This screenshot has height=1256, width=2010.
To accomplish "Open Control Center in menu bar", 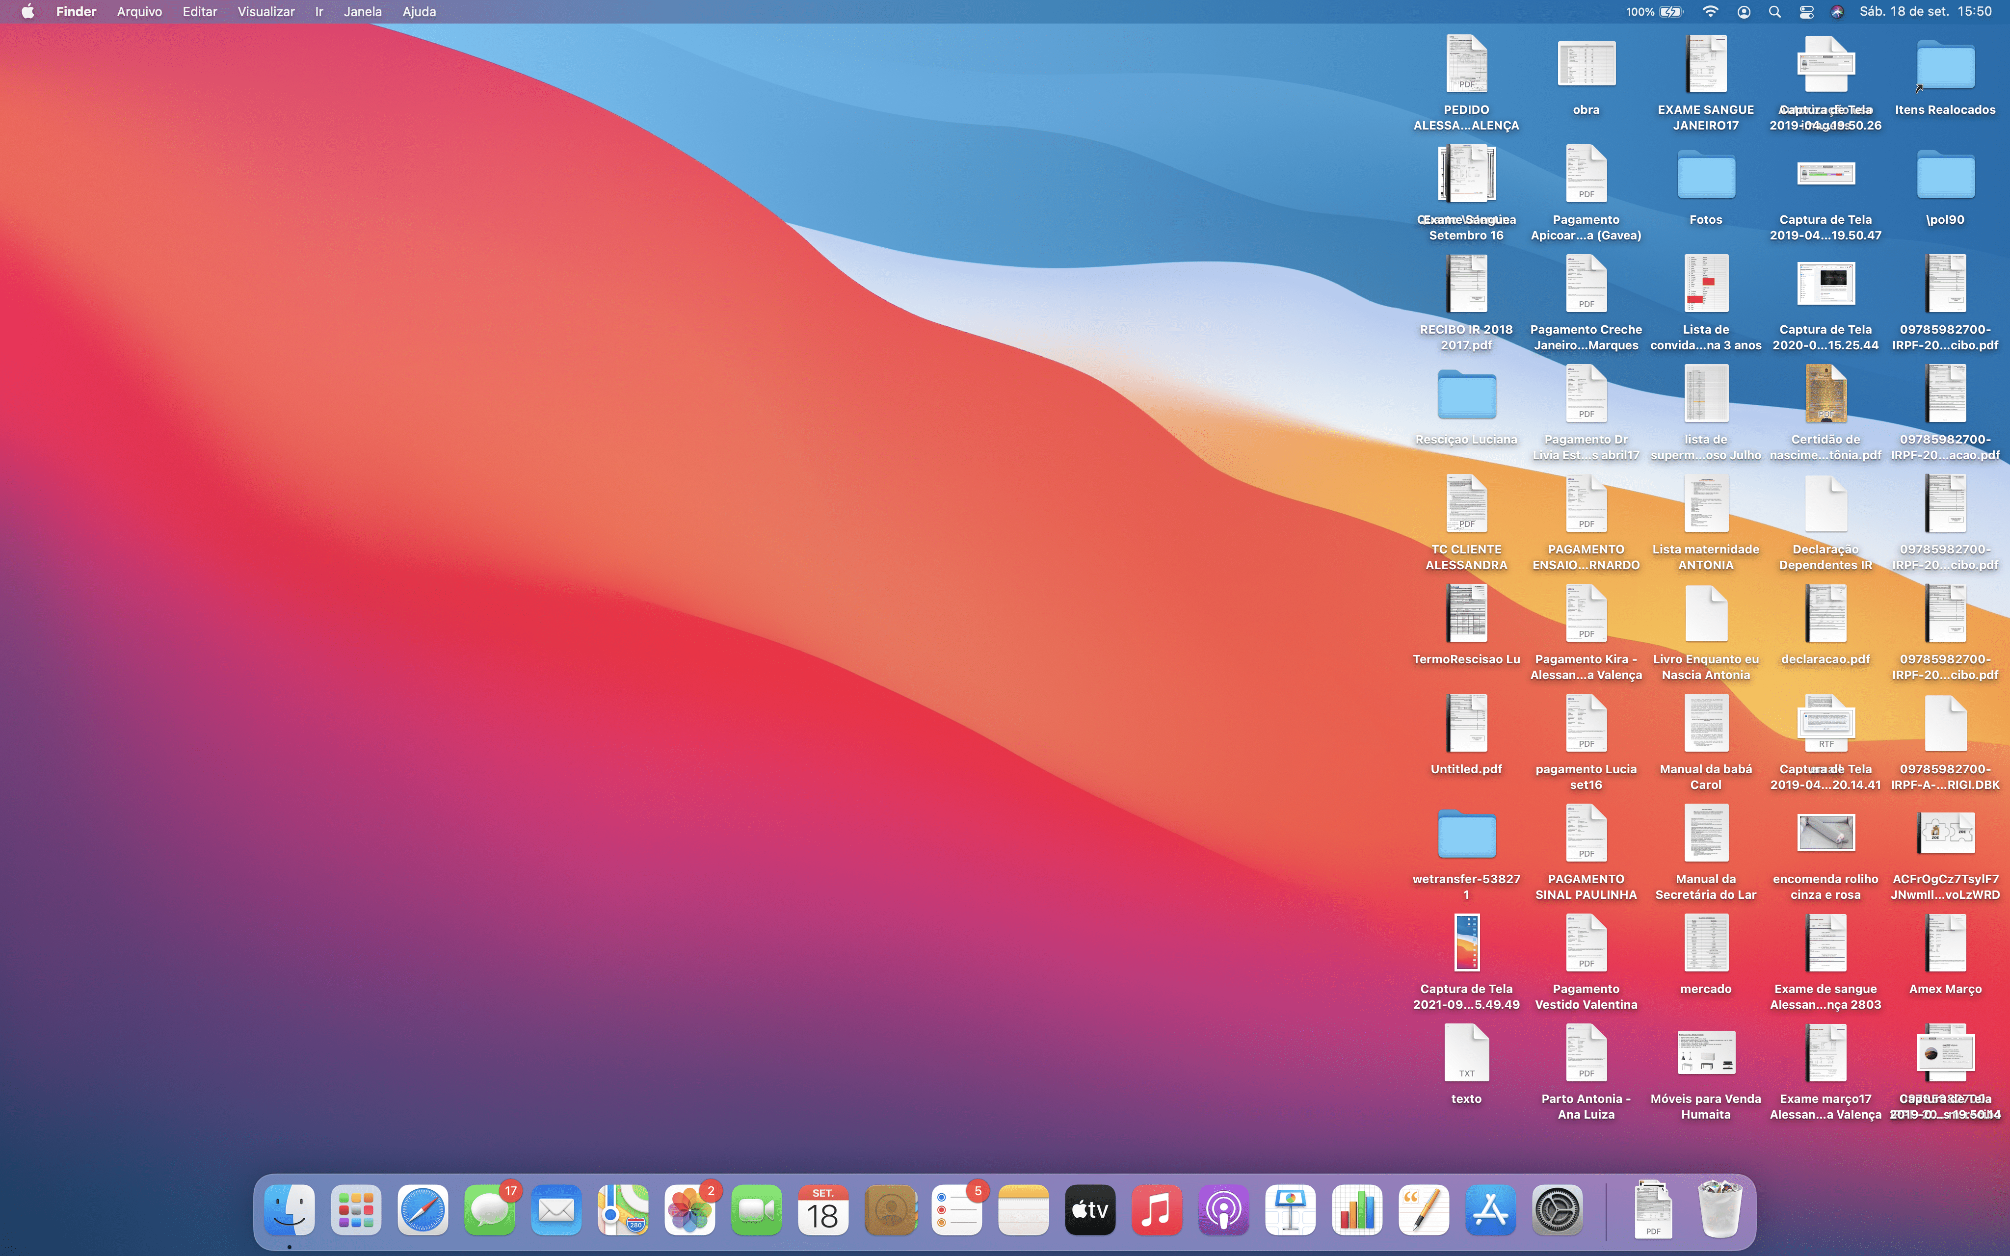I will point(1806,12).
